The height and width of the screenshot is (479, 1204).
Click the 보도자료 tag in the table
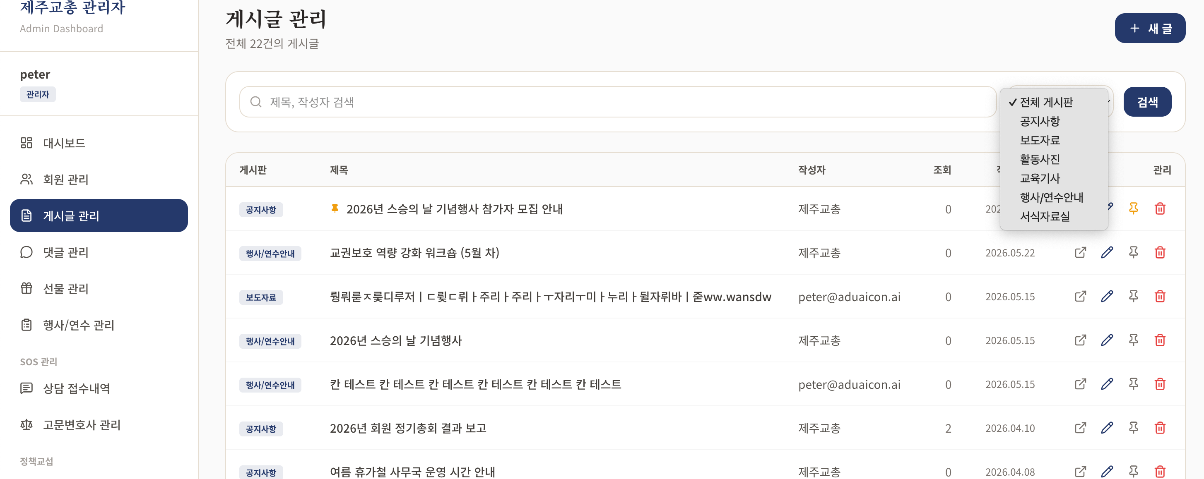(261, 297)
